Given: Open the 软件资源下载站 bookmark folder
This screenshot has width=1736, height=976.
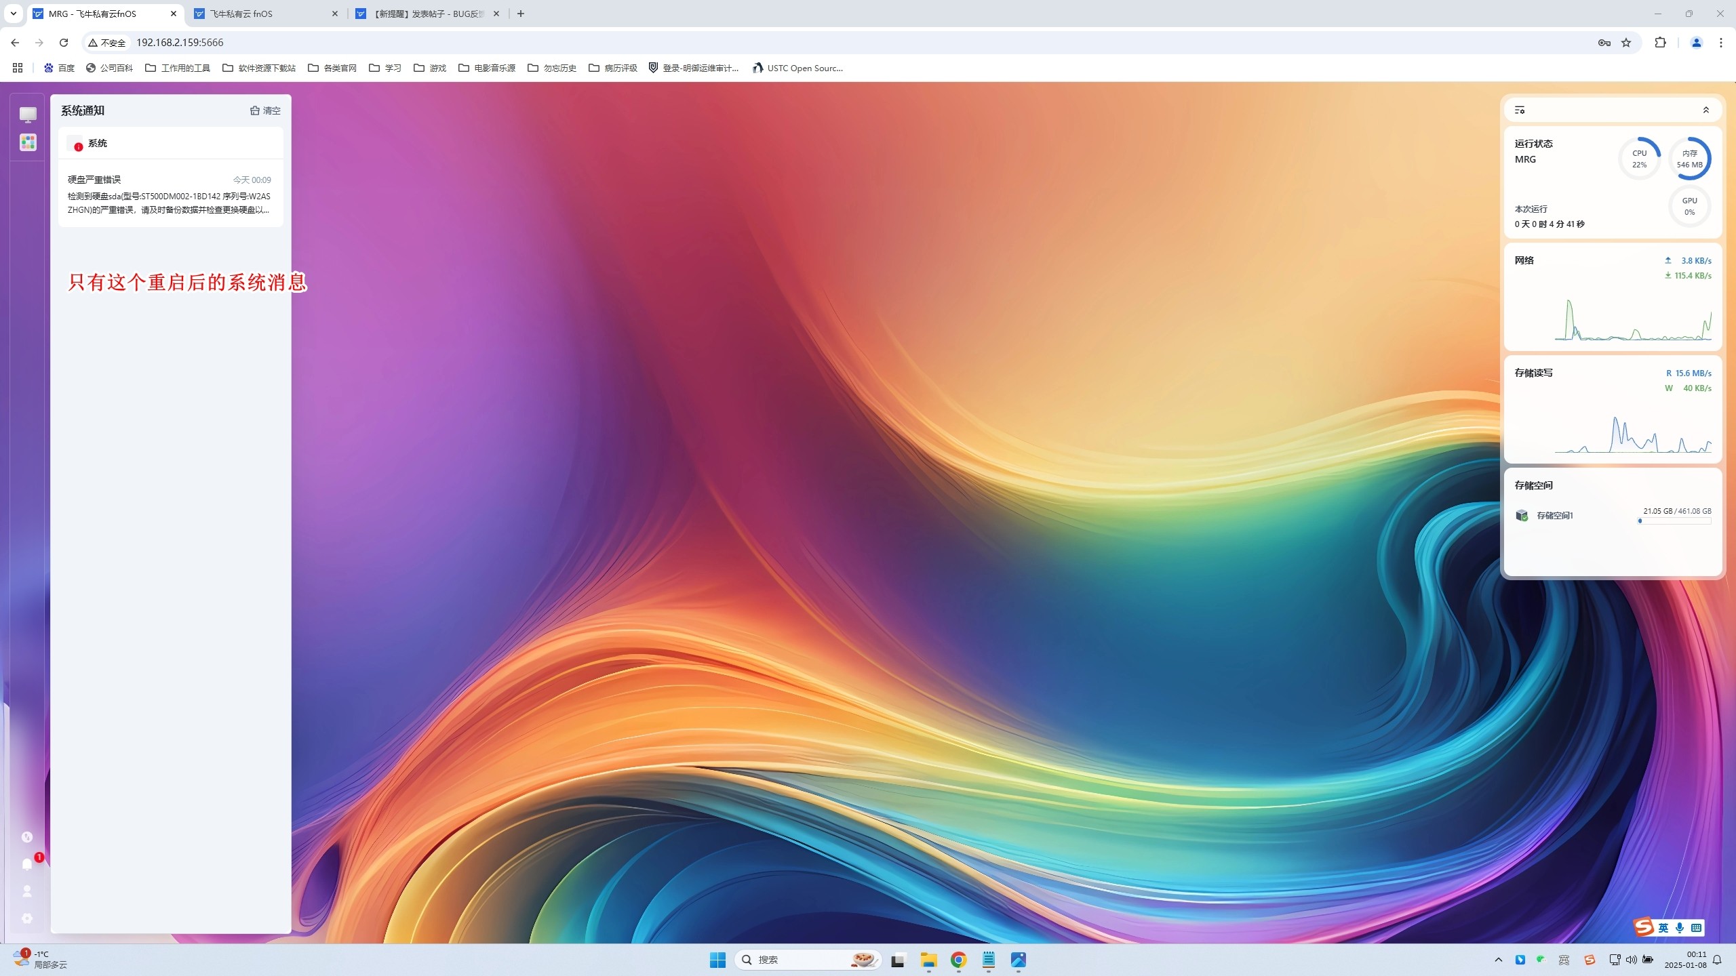Looking at the screenshot, I should (259, 68).
